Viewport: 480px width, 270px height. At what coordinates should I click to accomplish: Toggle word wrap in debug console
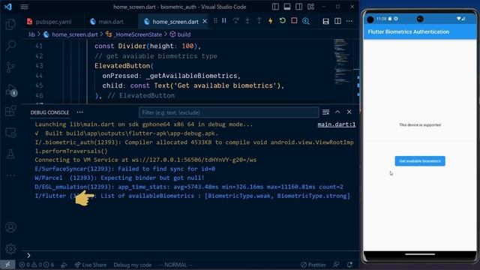click(x=325, y=112)
